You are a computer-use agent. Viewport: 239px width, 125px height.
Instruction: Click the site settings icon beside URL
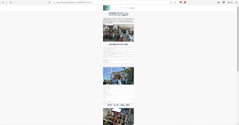tap(55, 2)
